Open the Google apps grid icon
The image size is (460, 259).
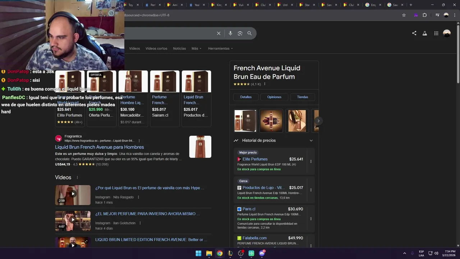coord(436,33)
